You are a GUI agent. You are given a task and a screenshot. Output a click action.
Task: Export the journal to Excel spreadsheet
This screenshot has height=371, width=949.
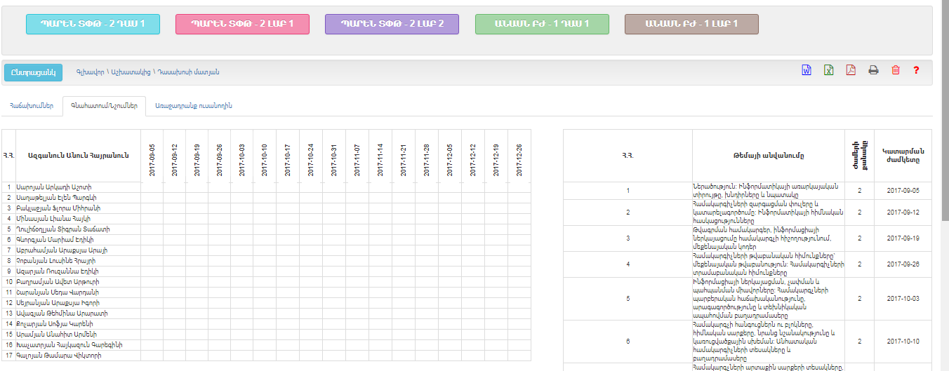coord(828,70)
